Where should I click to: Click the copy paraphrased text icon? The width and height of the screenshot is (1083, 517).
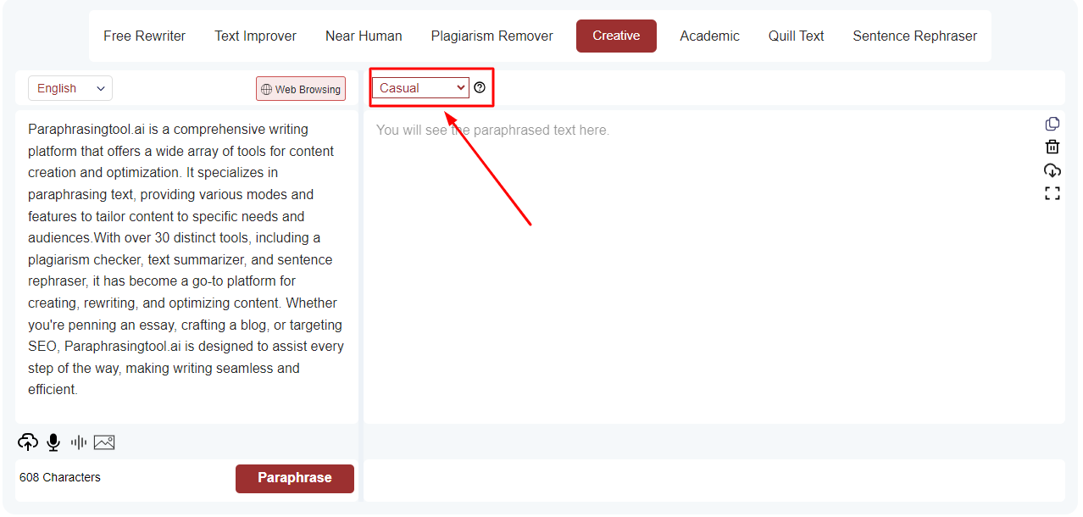pos(1052,124)
